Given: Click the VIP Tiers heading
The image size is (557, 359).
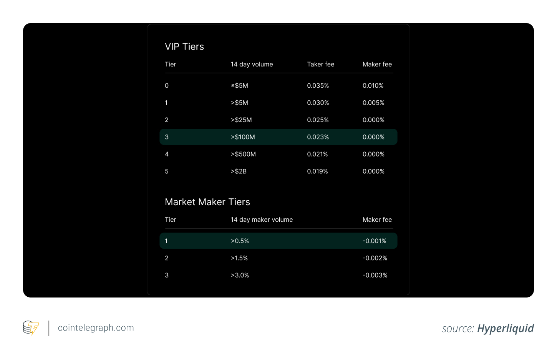Looking at the screenshot, I should click(x=184, y=47).
